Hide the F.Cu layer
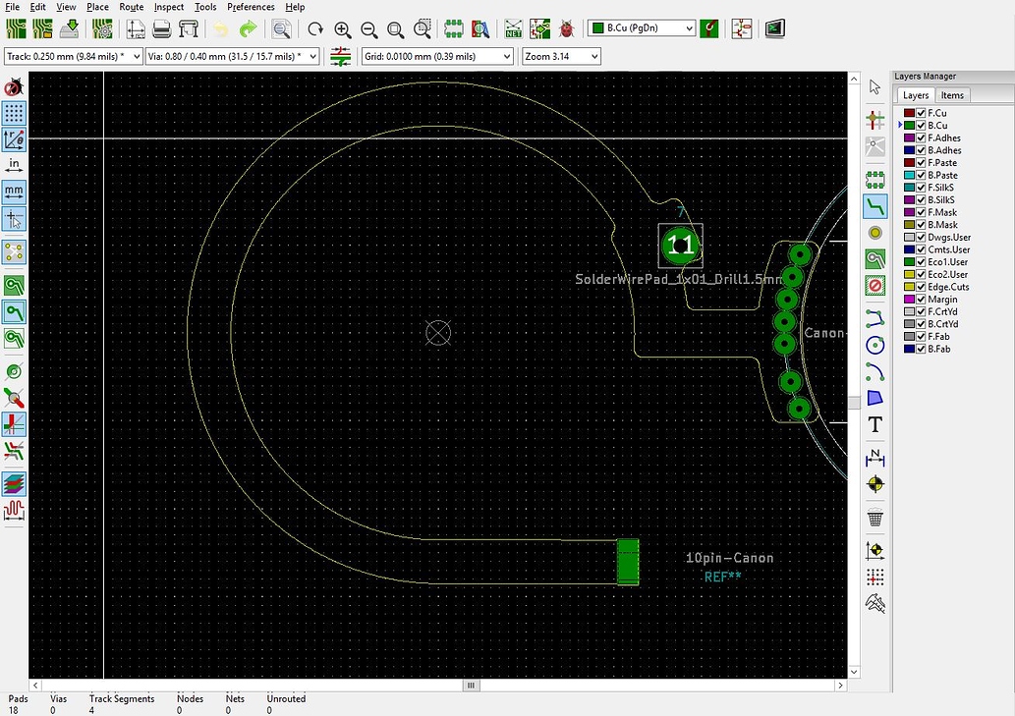This screenshot has width=1015, height=716. coord(920,111)
